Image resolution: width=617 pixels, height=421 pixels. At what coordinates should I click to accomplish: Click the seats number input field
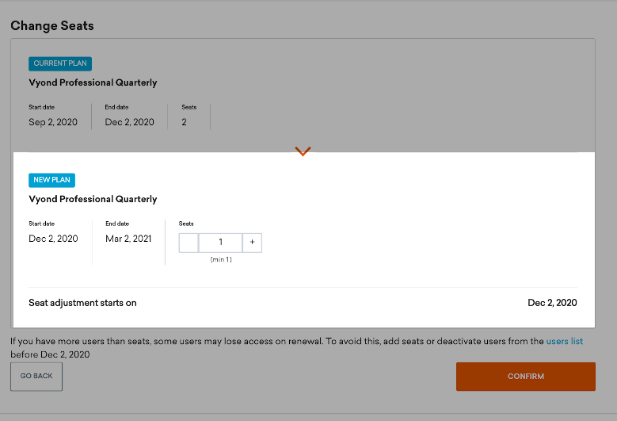220,243
